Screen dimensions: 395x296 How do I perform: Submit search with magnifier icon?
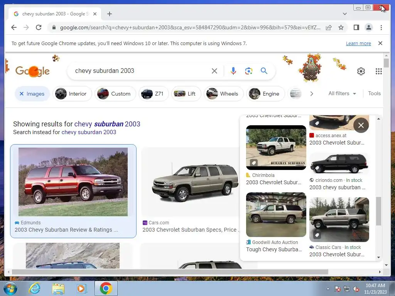tap(264, 71)
